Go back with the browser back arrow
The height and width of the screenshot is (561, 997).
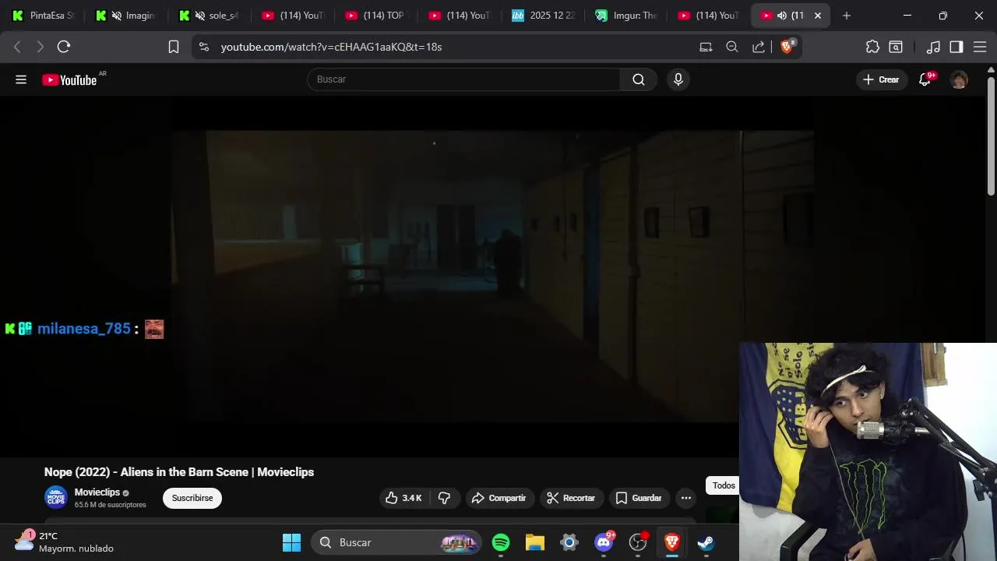[x=17, y=47]
